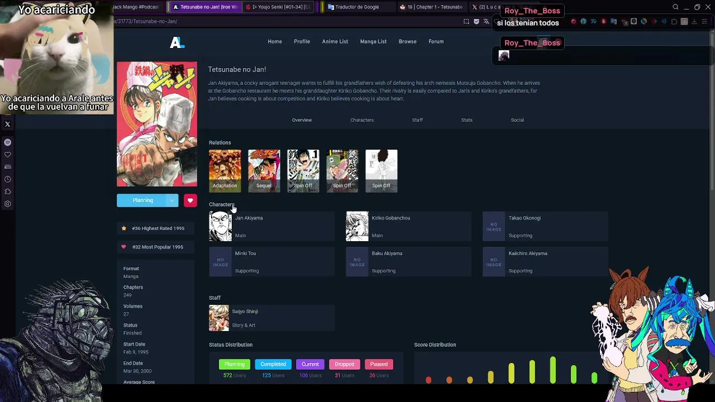This screenshot has height=402, width=715.
Task: Set list status with the Planning button
Action: 143,200
